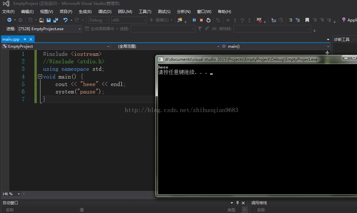Open the File menu
Screen dimensions: 357x213
(8, 12)
